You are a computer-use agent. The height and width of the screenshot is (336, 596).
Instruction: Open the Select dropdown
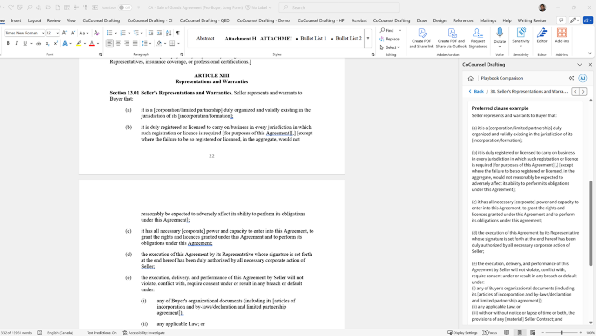point(390,47)
